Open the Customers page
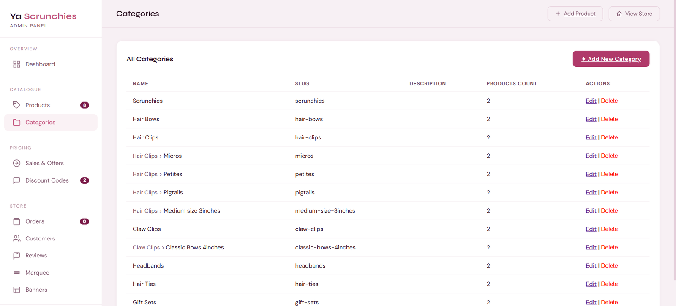The width and height of the screenshot is (676, 306). click(x=51, y=238)
